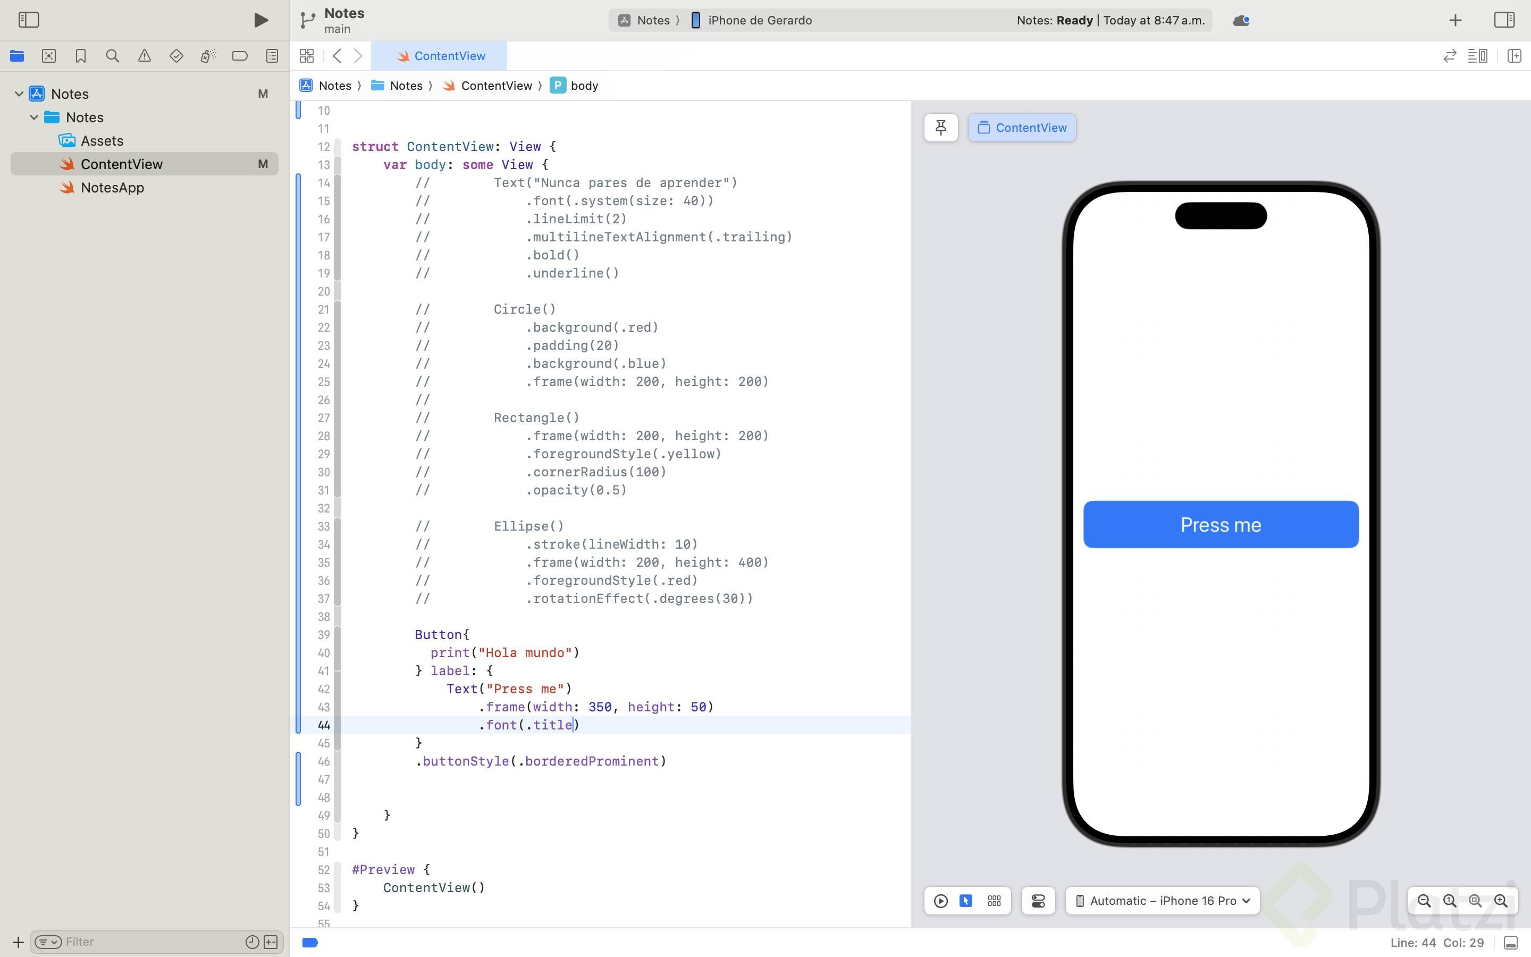The height and width of the screenshot is (957, 1531).
Task: Zoom out the preview canvas
Action: point(1424,901)
